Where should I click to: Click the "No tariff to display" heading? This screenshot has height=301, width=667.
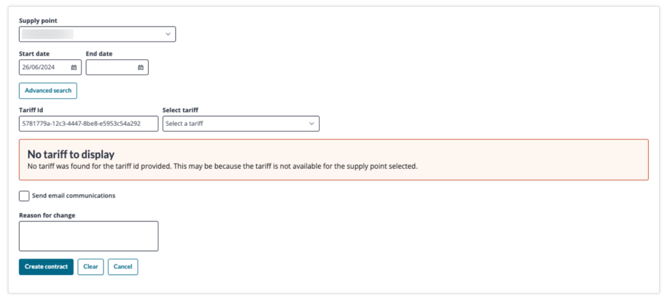point(71,154)
